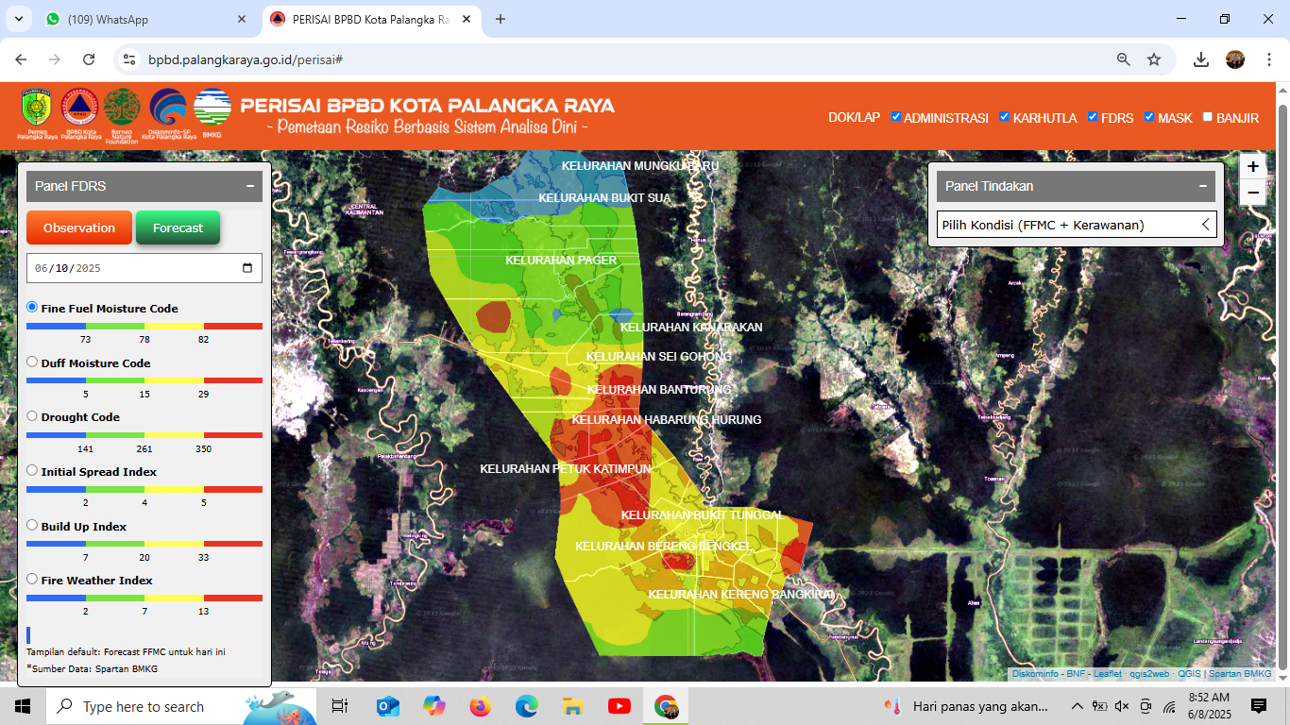Bookmark this page with star icon
The height and width of the screenshot is (725, 1290).
(x=1154, y=59)
